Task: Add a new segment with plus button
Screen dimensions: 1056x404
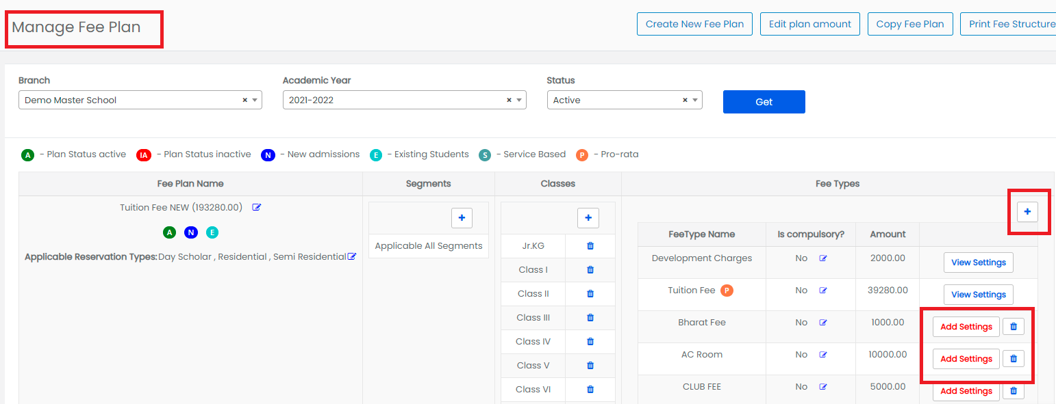Action: 462,218
